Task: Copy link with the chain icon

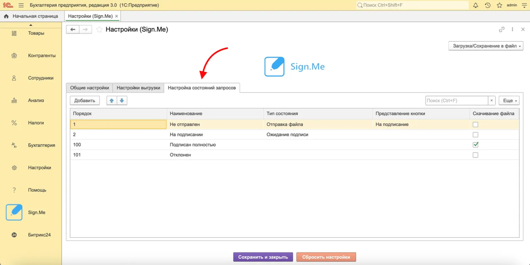Action: (502, 29)
